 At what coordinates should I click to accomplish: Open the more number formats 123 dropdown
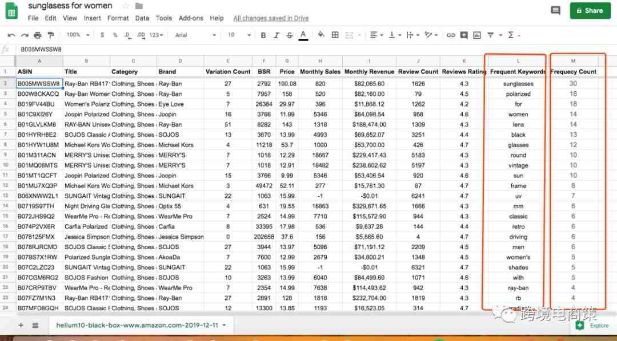[156, 35]
